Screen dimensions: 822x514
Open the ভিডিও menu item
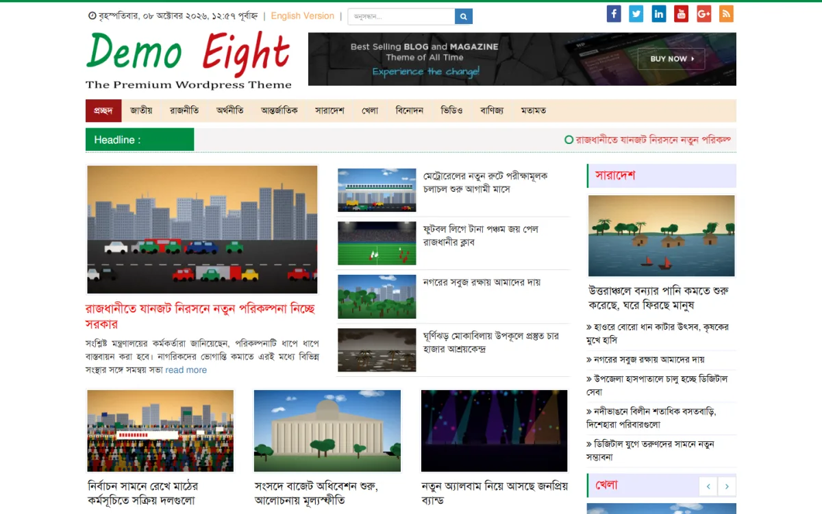click(x=452, y=110)
